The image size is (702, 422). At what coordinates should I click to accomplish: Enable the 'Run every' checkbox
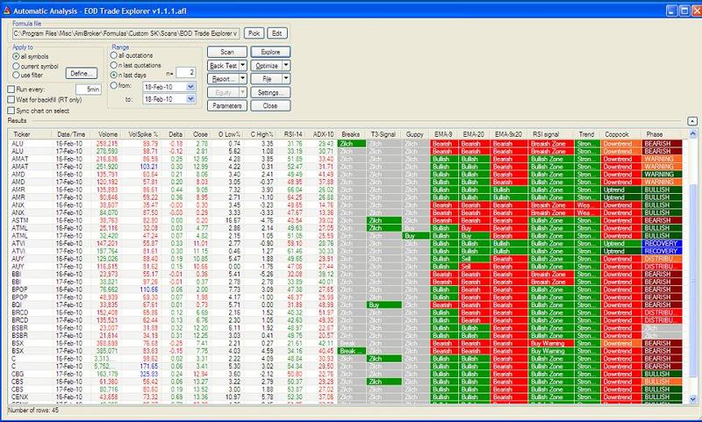click(11, 89)
